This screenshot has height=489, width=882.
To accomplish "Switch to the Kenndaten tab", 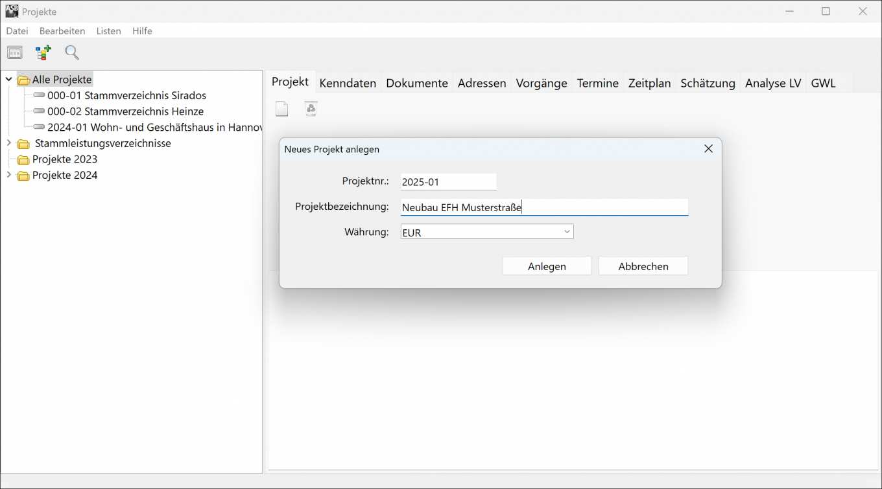I will pos(348,83).
